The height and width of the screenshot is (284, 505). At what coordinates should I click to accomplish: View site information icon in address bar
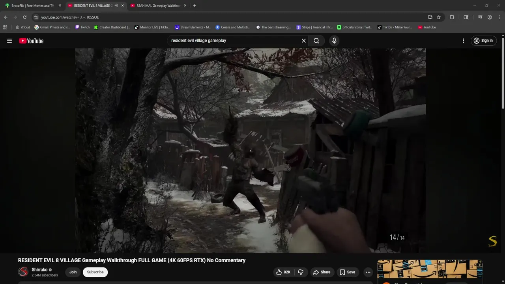tap(36, 17)
